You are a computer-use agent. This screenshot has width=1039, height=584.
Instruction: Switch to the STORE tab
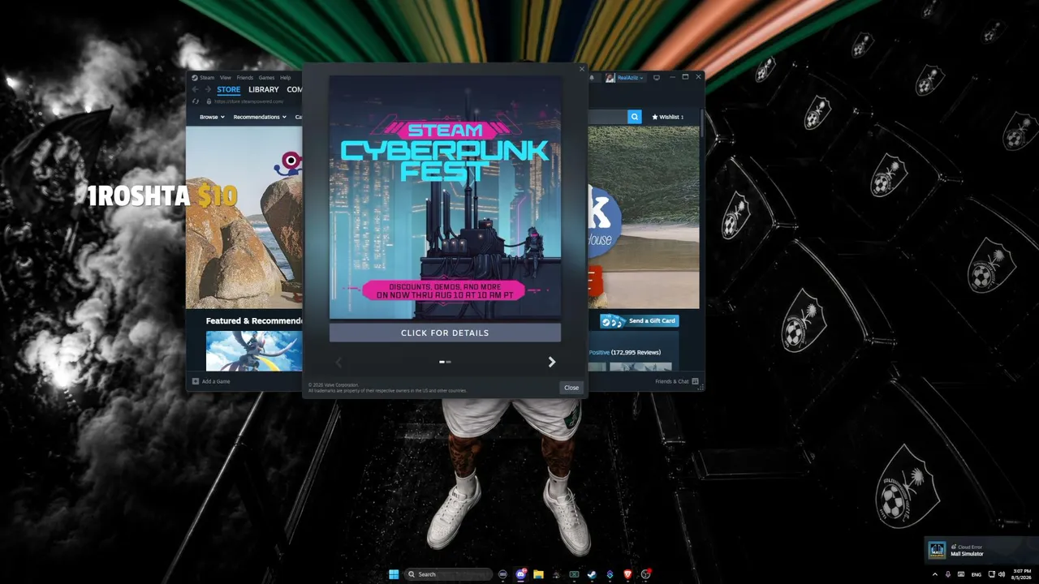click(x=229, y=89)
